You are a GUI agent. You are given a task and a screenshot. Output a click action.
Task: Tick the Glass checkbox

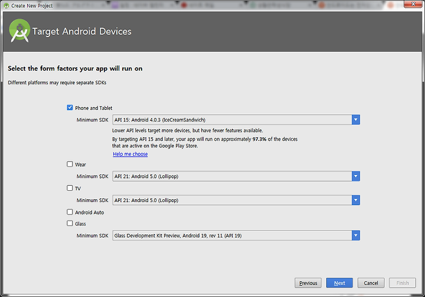70,223
